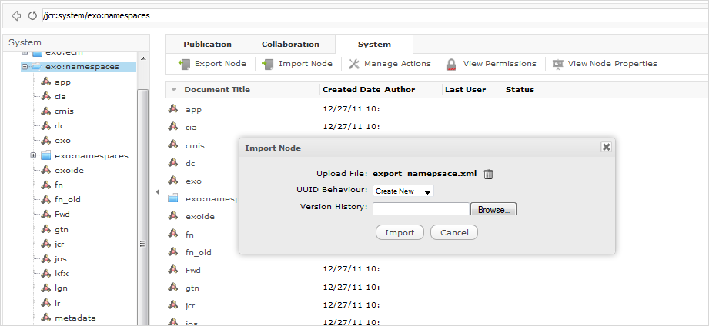Open the UUID Behaviour dropdown
709x326 pixels.
point(403,191)
